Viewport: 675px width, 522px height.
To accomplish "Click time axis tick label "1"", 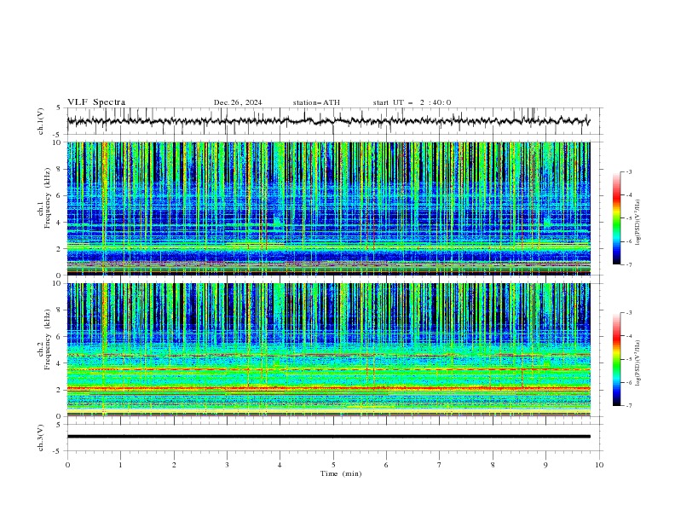I will (x=120, y=465).
